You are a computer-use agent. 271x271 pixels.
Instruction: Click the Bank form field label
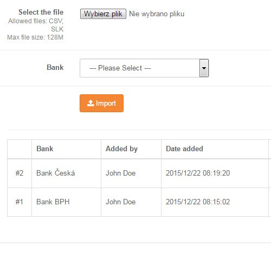tap(55, 67)
